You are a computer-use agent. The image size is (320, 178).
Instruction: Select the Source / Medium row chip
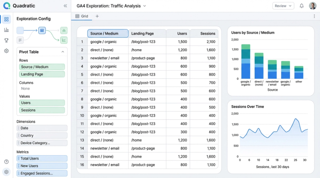[42, 67]
